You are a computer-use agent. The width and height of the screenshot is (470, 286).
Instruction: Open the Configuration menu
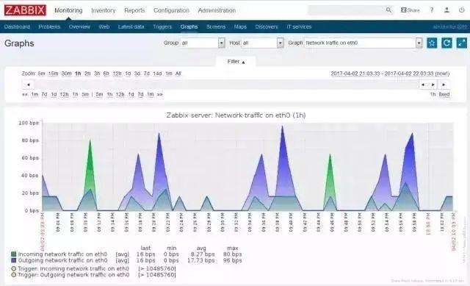tap(171, 10)
